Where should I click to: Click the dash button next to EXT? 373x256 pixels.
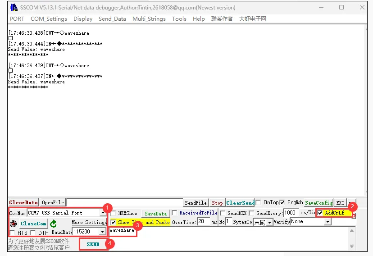[x=352, y=203]
